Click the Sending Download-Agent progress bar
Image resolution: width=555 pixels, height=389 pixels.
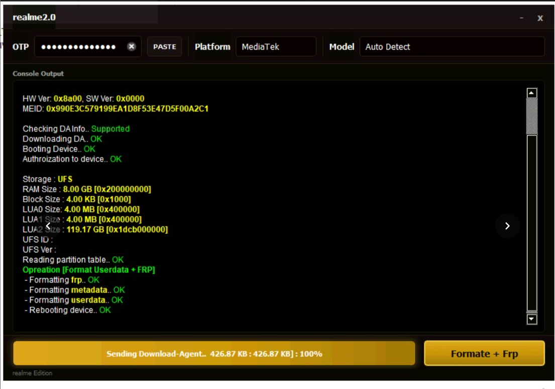point(214,354)
